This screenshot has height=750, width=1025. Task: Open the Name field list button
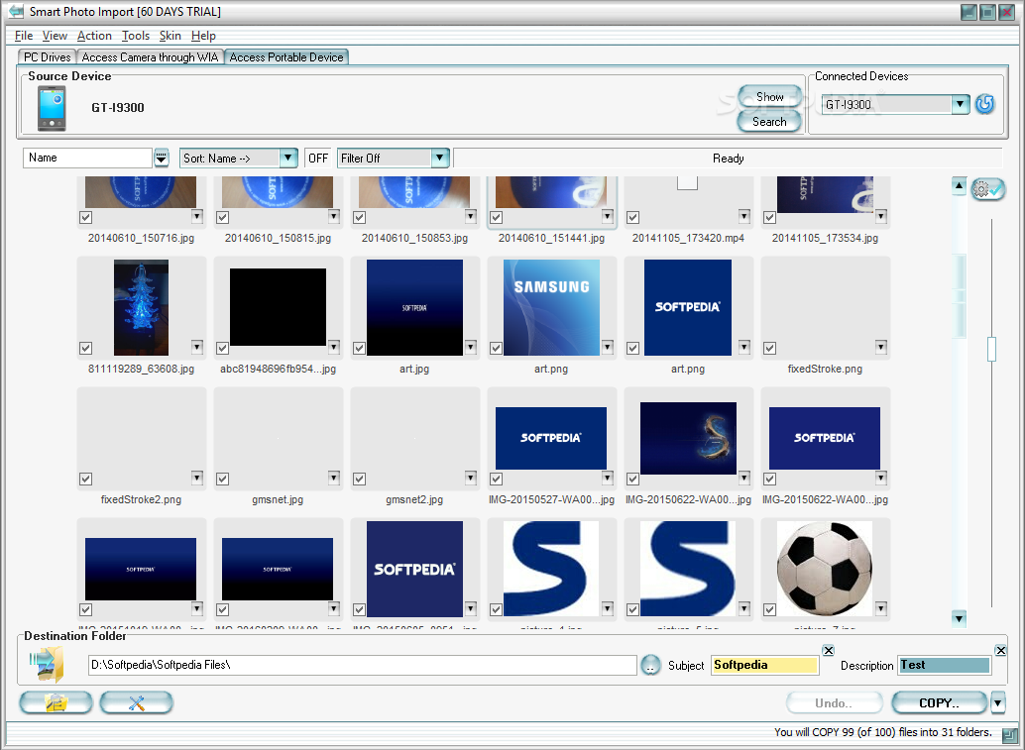pos(162,159)
